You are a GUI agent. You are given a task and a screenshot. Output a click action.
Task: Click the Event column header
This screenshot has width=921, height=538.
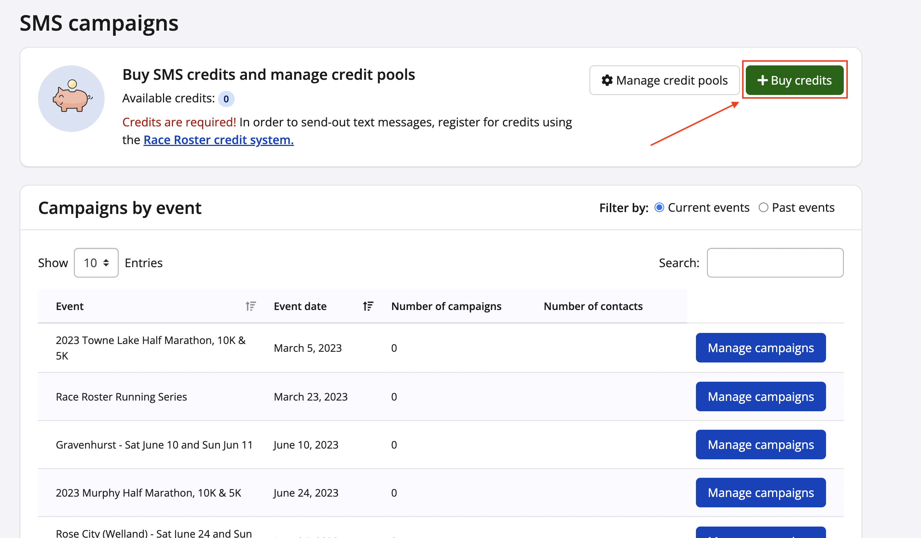70,306
